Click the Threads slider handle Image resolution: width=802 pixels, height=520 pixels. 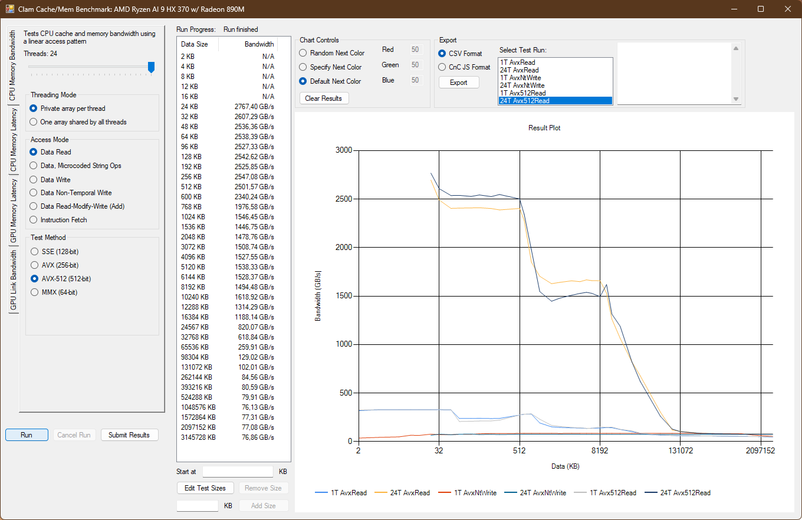[x=151, y=67]
